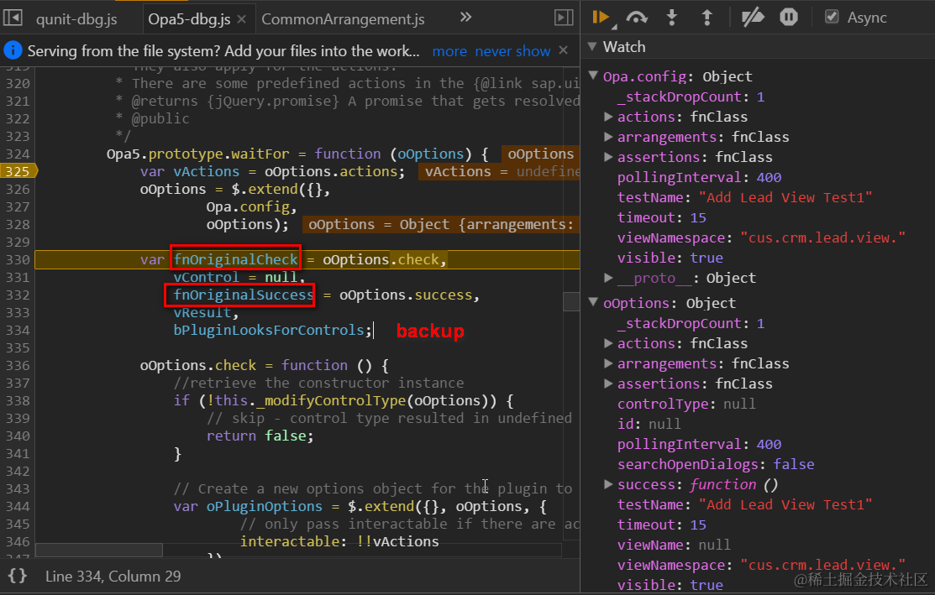Collapse the debugger sidebar pane icon
The image size is (935, 595).
564,18
